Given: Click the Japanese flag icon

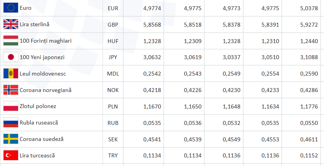Looking at the screenshot, I should (11, 57).
